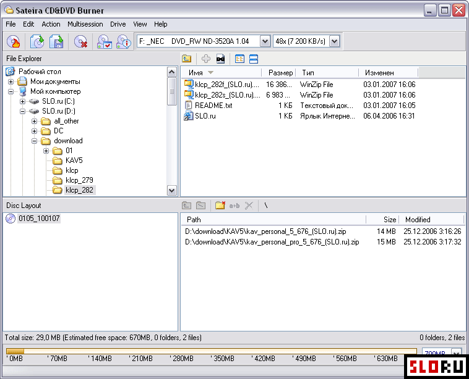The width and height of the screenshot is (469, 379).
Task: Open the File menu
Action: click(11, 24)
